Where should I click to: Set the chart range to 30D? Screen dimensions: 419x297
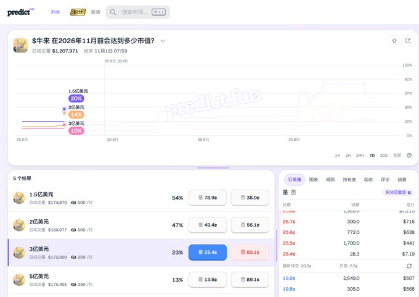[384, 156]
